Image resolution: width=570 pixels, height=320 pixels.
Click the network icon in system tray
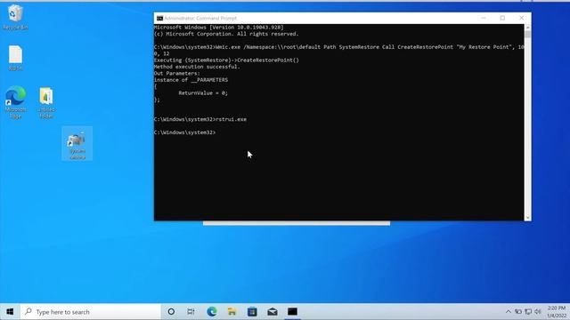click(x=528, y=312)
